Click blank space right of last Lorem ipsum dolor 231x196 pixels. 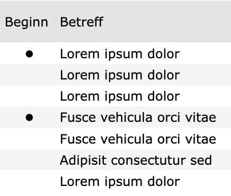[206, 182]
